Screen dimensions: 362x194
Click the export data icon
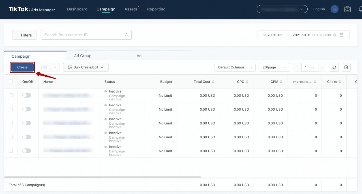(346, 67)
